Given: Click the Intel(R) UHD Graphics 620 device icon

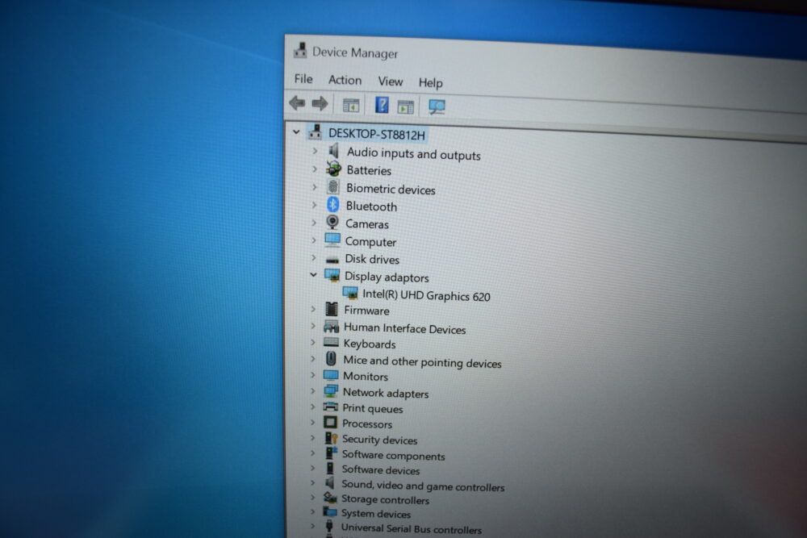Looking at the screenshot, I should [x=350, y=293].
